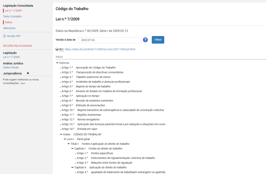Click the display icon next to ELI
This screenshot has height=174, width=266.
[x=57, y=49]
